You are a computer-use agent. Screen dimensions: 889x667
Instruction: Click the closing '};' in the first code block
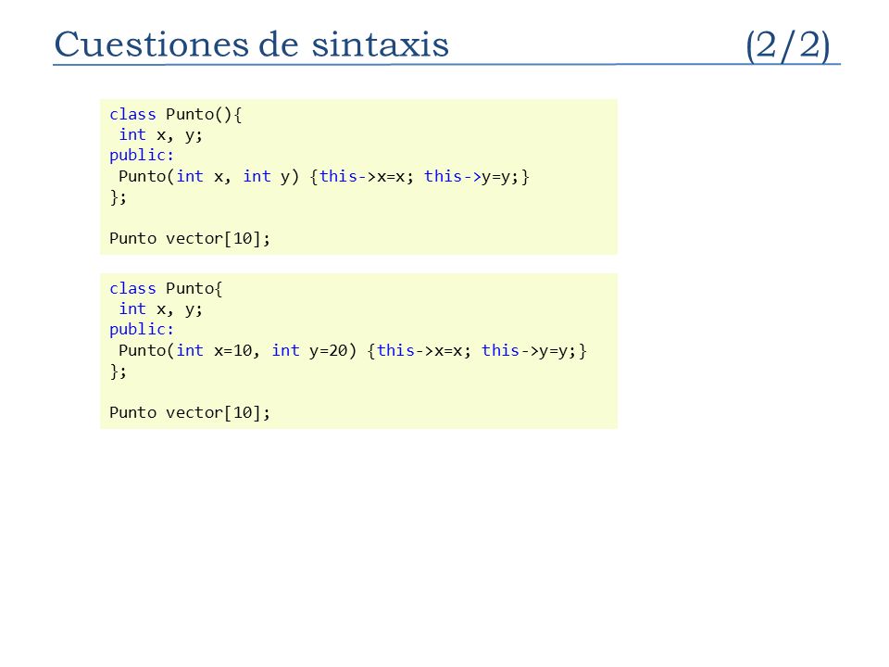118,197
